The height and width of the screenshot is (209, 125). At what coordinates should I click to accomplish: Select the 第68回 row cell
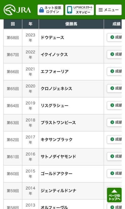point(13,38)
